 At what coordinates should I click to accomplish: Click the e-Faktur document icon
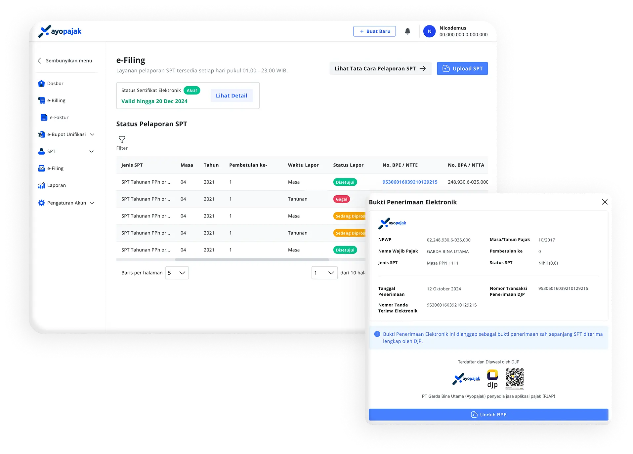(x=44, y=118)
